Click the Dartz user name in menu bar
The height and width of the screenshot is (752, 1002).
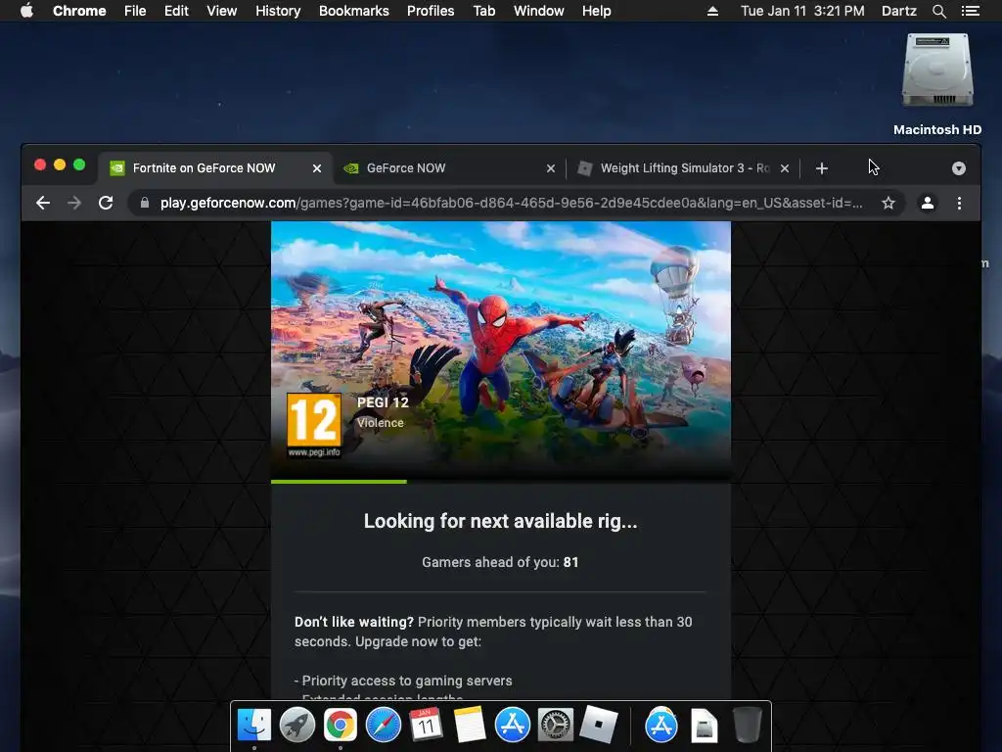tap(899, 11)
